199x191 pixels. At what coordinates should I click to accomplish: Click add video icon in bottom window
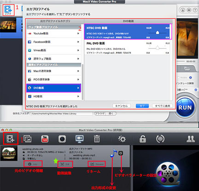(11, 139)
